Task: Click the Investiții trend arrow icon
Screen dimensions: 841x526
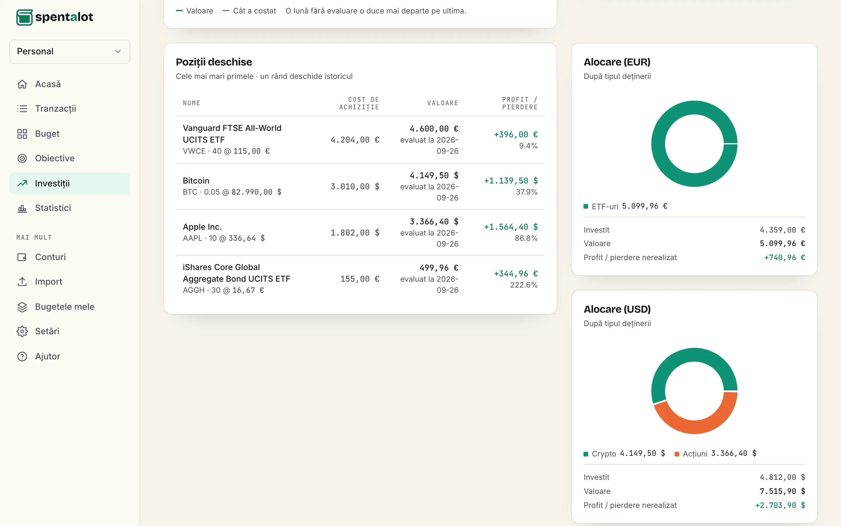Action: [22, 183]
